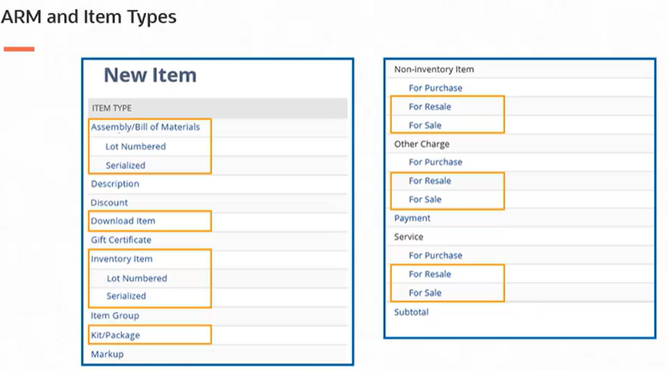Select Lot Numbered under Assembly/Bill of Materials
Viewport: 668px width, 370px height.
[x=135, y=146]
